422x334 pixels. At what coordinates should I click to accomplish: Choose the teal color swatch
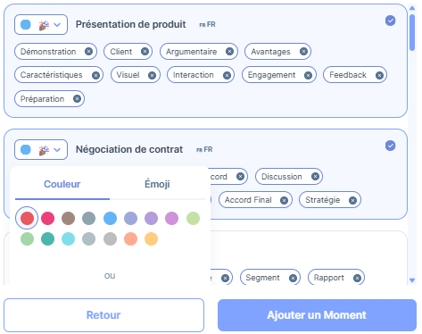point(47,238)
